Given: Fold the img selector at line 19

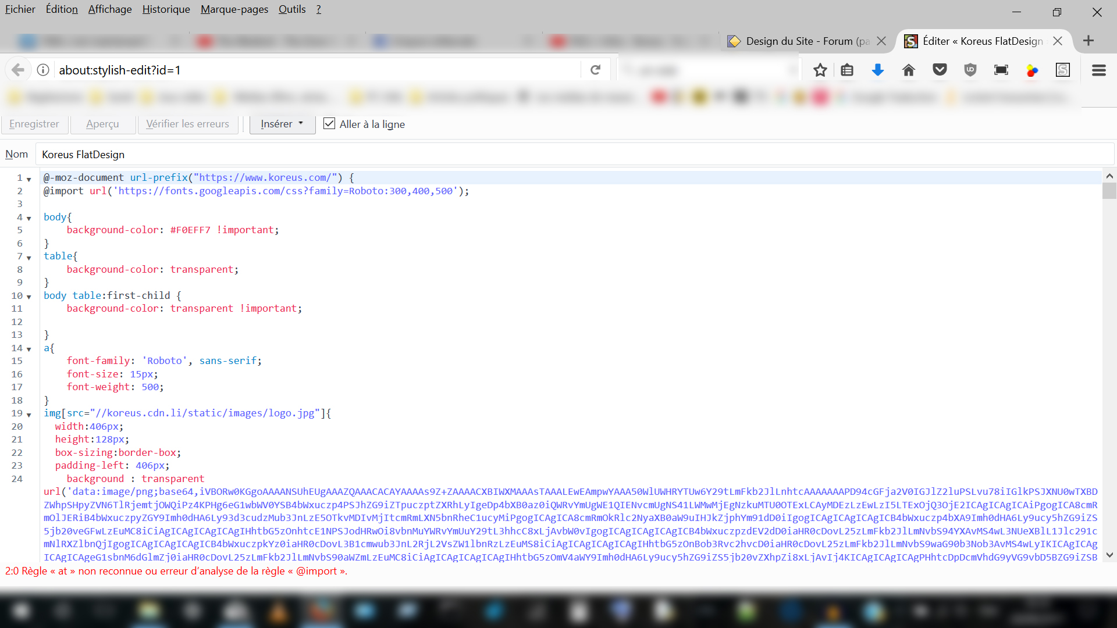Looking at the screenshot, I should tap(29, 415).
